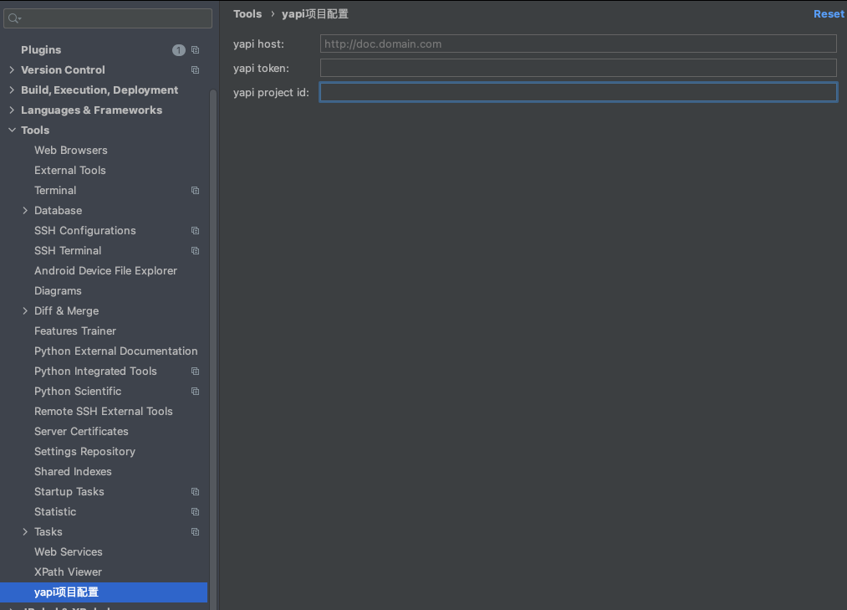Select External Tools settings
Screen dimensions: 847x610
pos(70,171)
